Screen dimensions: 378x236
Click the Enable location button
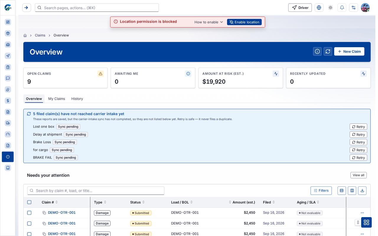[244, 22]
